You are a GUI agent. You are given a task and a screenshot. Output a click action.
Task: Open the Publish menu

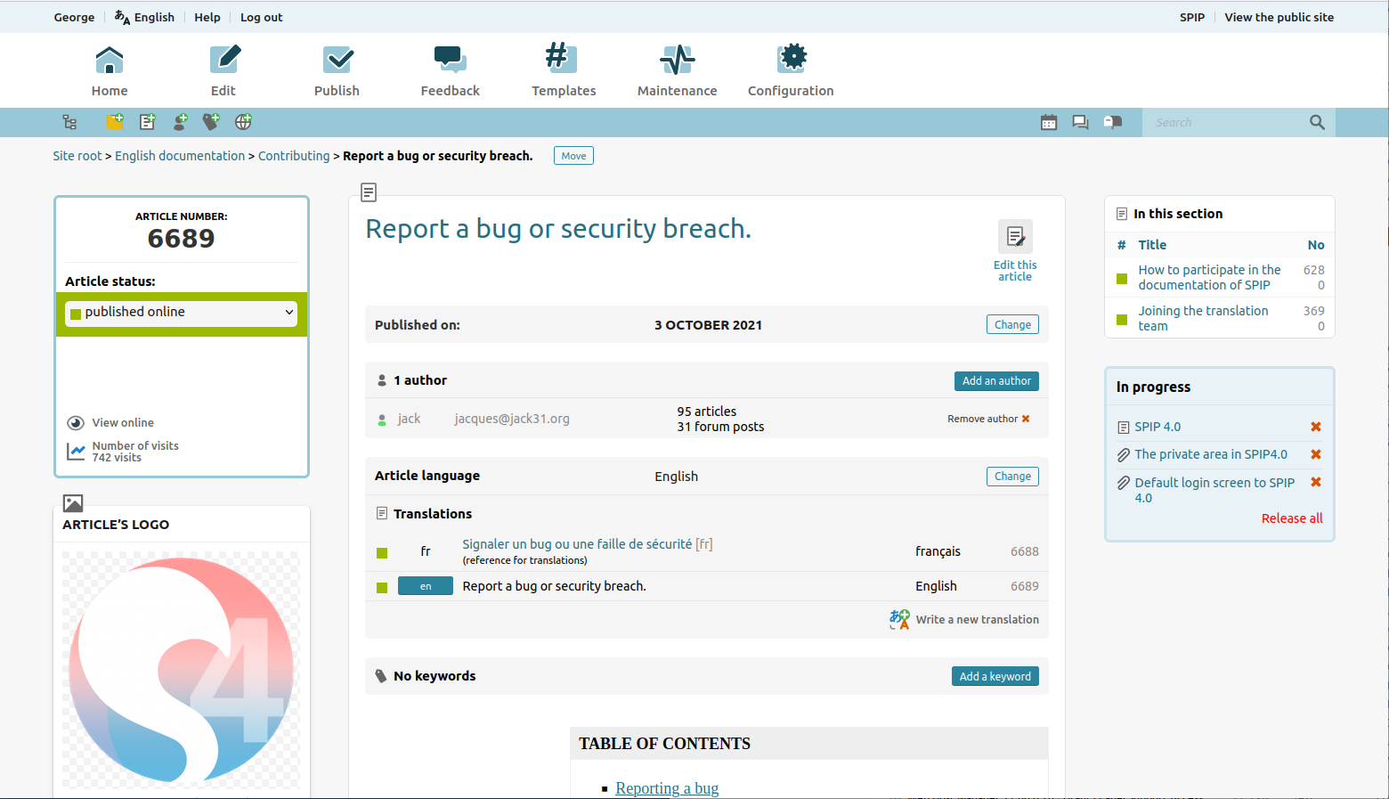coord(337,71)
